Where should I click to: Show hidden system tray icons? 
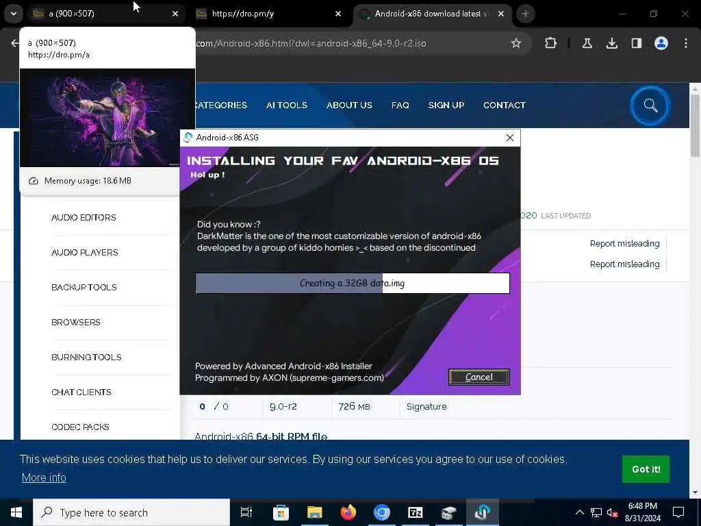579,512
